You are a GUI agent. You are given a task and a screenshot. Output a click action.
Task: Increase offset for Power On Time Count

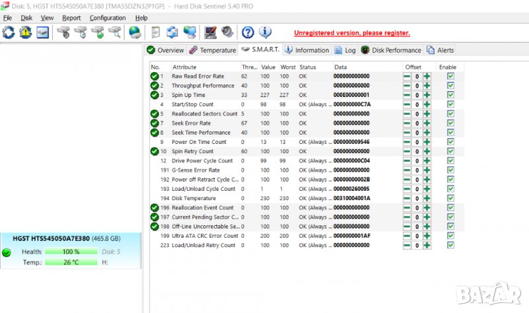(x=427, y=142)
